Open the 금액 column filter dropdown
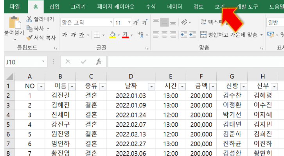284x156 pixels. (213, 87)
